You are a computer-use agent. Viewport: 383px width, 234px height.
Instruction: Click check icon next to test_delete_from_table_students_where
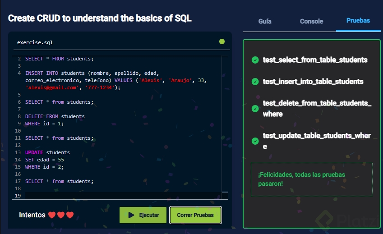click(255, 109)
